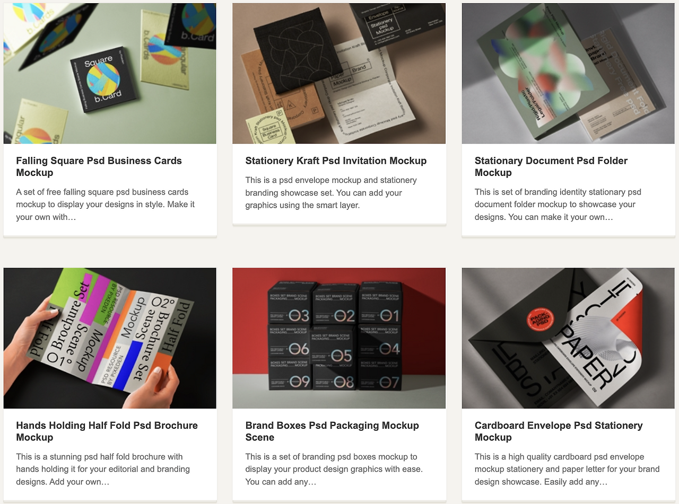Click the Brand Boxes Psd Packaging Mockup title
The width and height of the screenshot is (679, 504).
click(332, 431)
